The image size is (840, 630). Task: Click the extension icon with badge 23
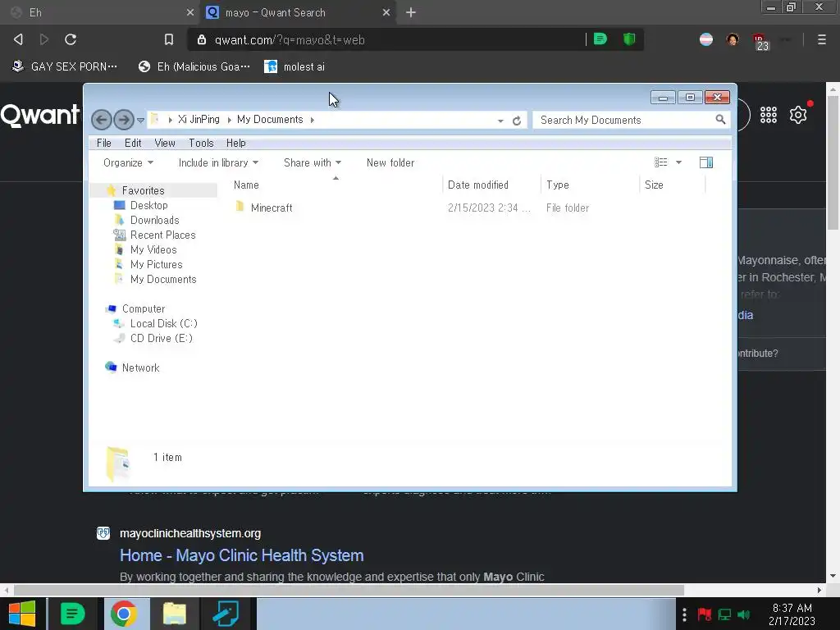[760, 41]
